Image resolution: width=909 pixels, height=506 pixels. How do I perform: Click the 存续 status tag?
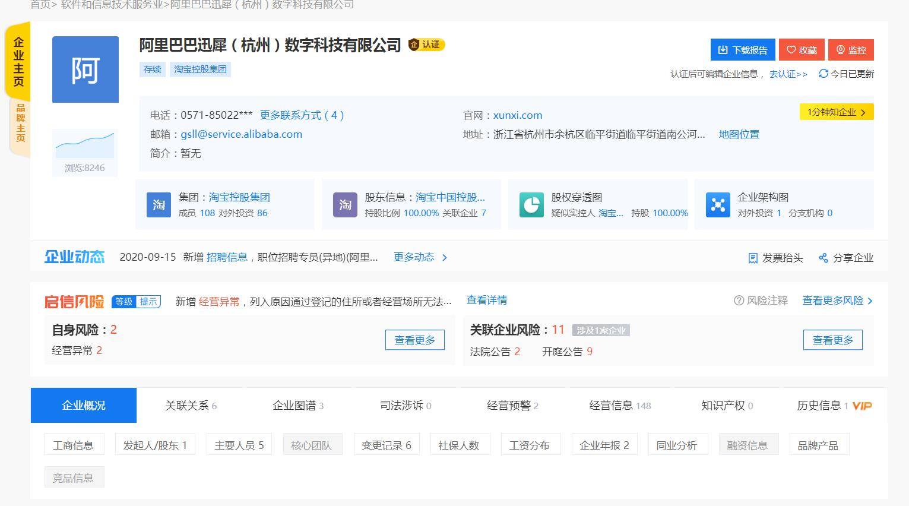point(153,69)
